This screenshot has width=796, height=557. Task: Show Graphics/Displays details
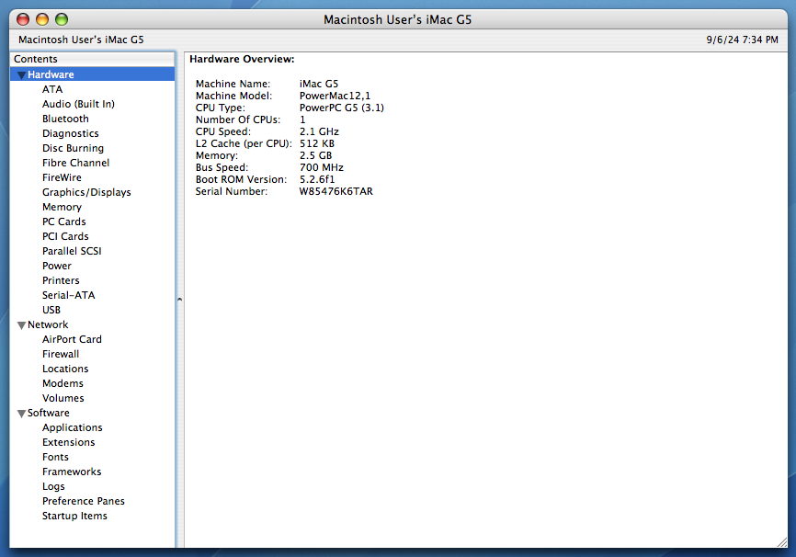(x=86, y=192)
